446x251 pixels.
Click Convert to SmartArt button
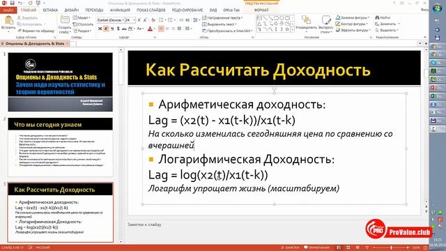[227, 31]
